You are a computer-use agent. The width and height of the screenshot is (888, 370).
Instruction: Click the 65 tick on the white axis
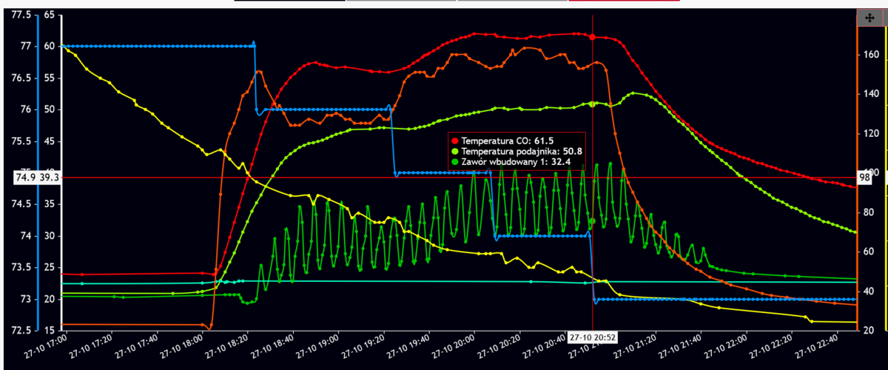(50, 15)
